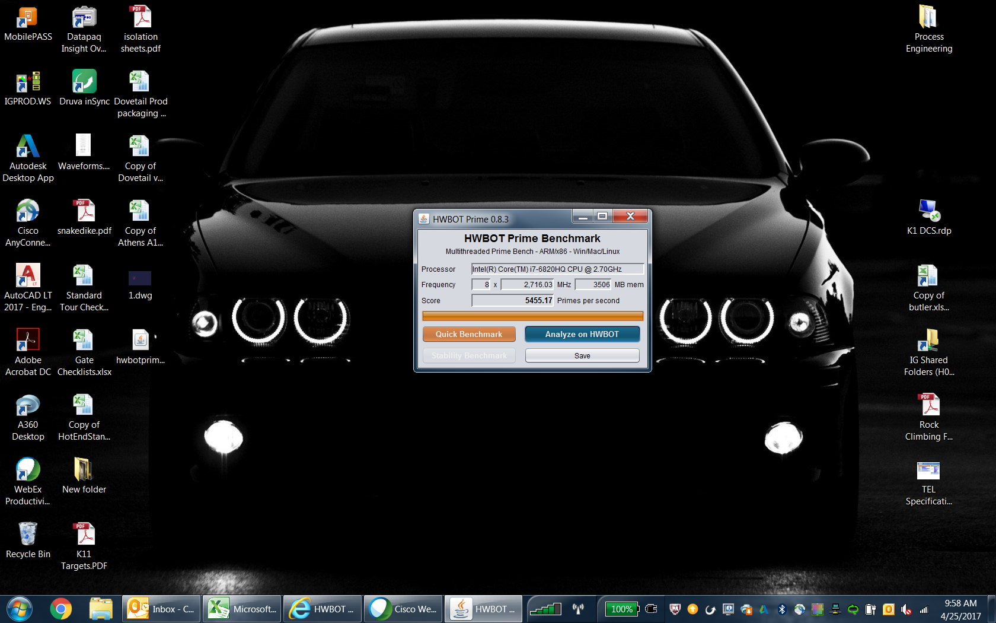Open Waveforms file icon

[84, 153]
